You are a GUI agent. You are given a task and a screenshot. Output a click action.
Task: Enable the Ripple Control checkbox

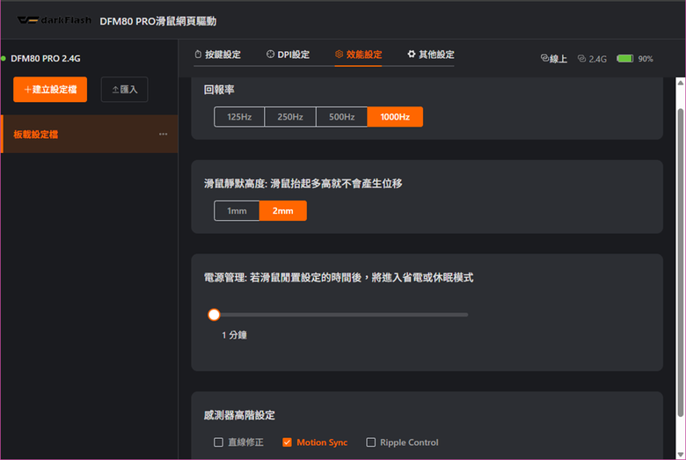click(x=370, y=442)
